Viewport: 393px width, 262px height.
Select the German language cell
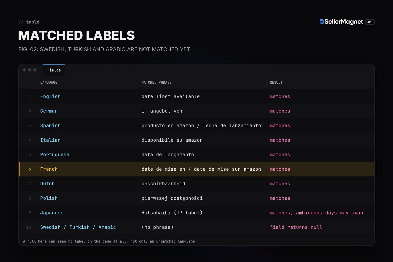[49, 111]
